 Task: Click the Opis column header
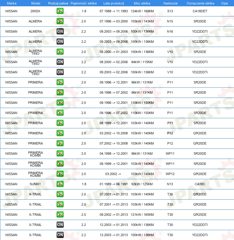coord(224,3)
